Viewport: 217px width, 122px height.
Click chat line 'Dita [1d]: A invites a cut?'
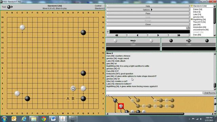[x=117, y=81]
